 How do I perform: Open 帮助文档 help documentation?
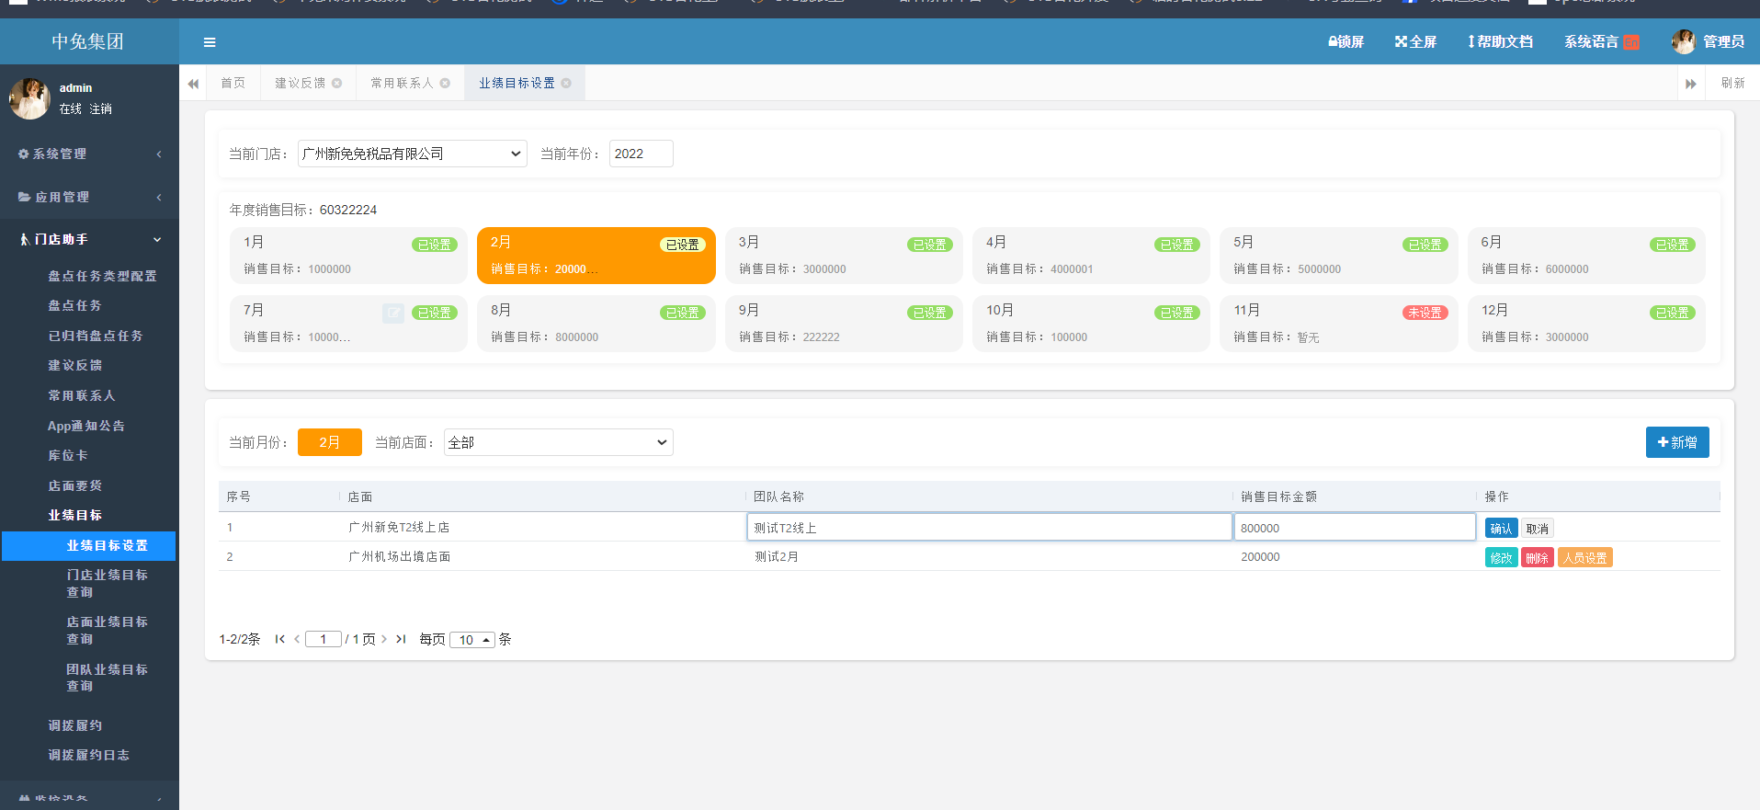click(1500, 42)
